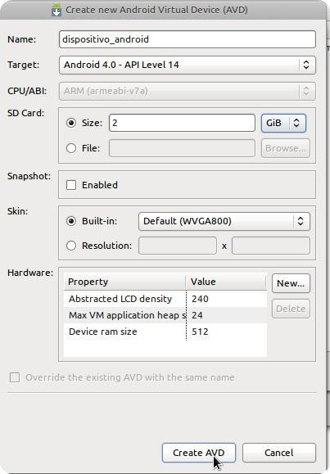Select the Abstracted LCD density row
The width and height of the screenshot is (330, 474).
pos(165,299)
